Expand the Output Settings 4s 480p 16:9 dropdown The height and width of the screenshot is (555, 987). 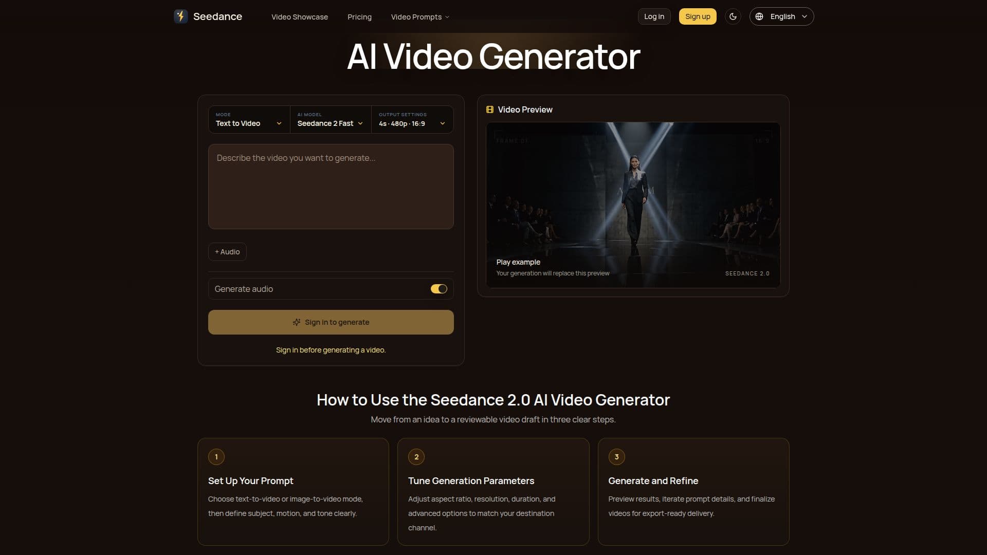[x=412, y=119]
